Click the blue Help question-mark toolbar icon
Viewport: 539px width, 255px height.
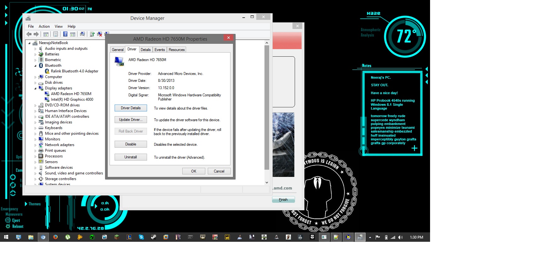pyautogui.click(x=65, y=34)
